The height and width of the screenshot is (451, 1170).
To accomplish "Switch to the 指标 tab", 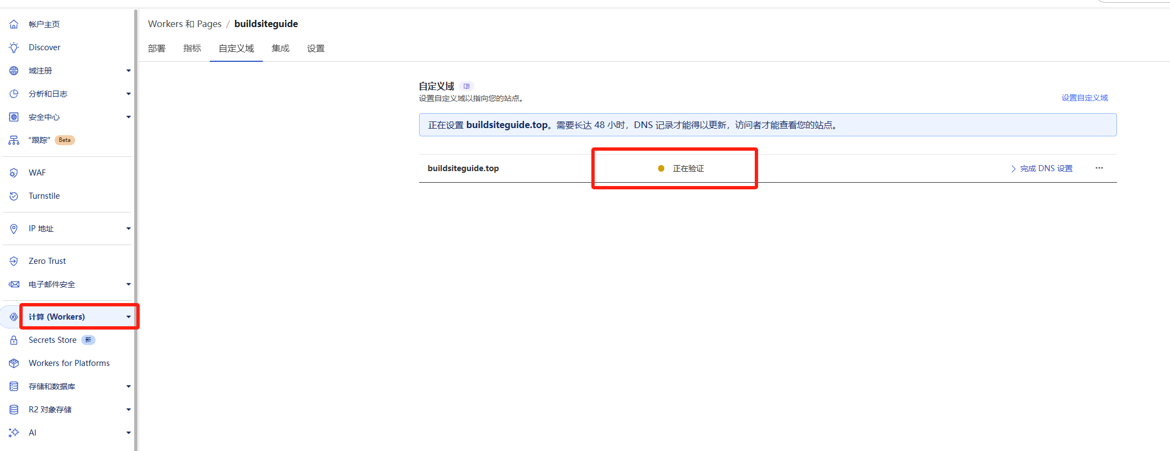I will tap(192, 49).
